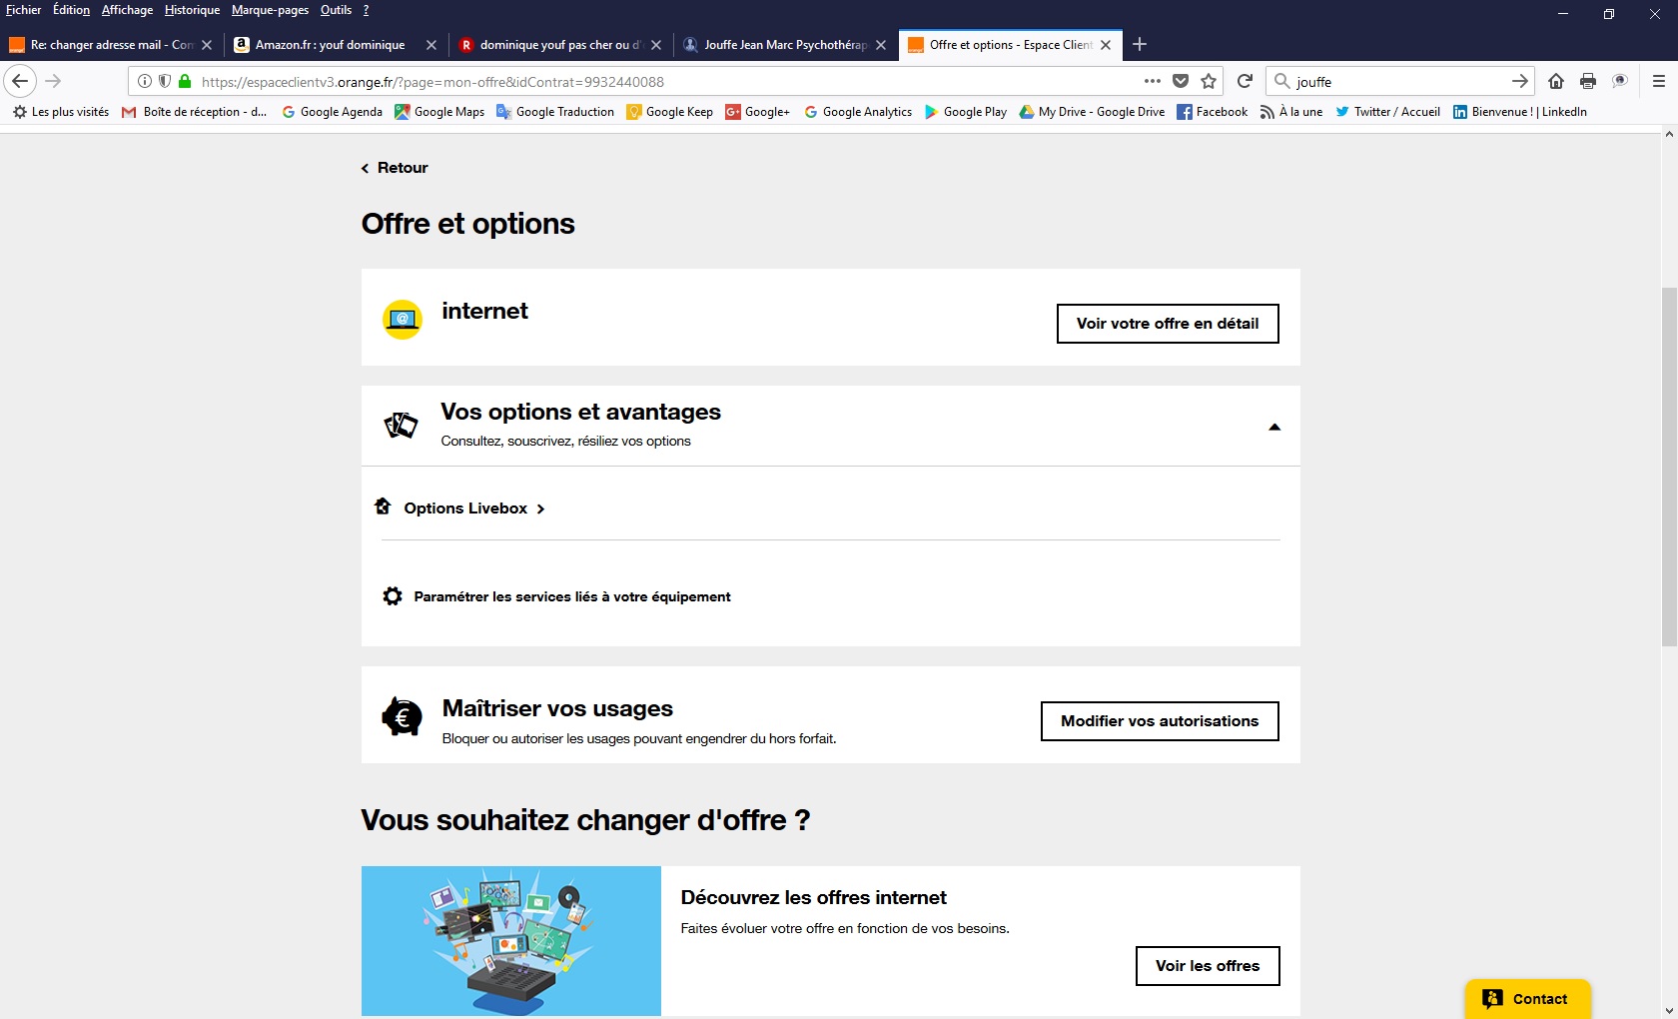Open the My Drive - Google Drive bookmark
1678x1019 pixels.
coord(1092,112)
